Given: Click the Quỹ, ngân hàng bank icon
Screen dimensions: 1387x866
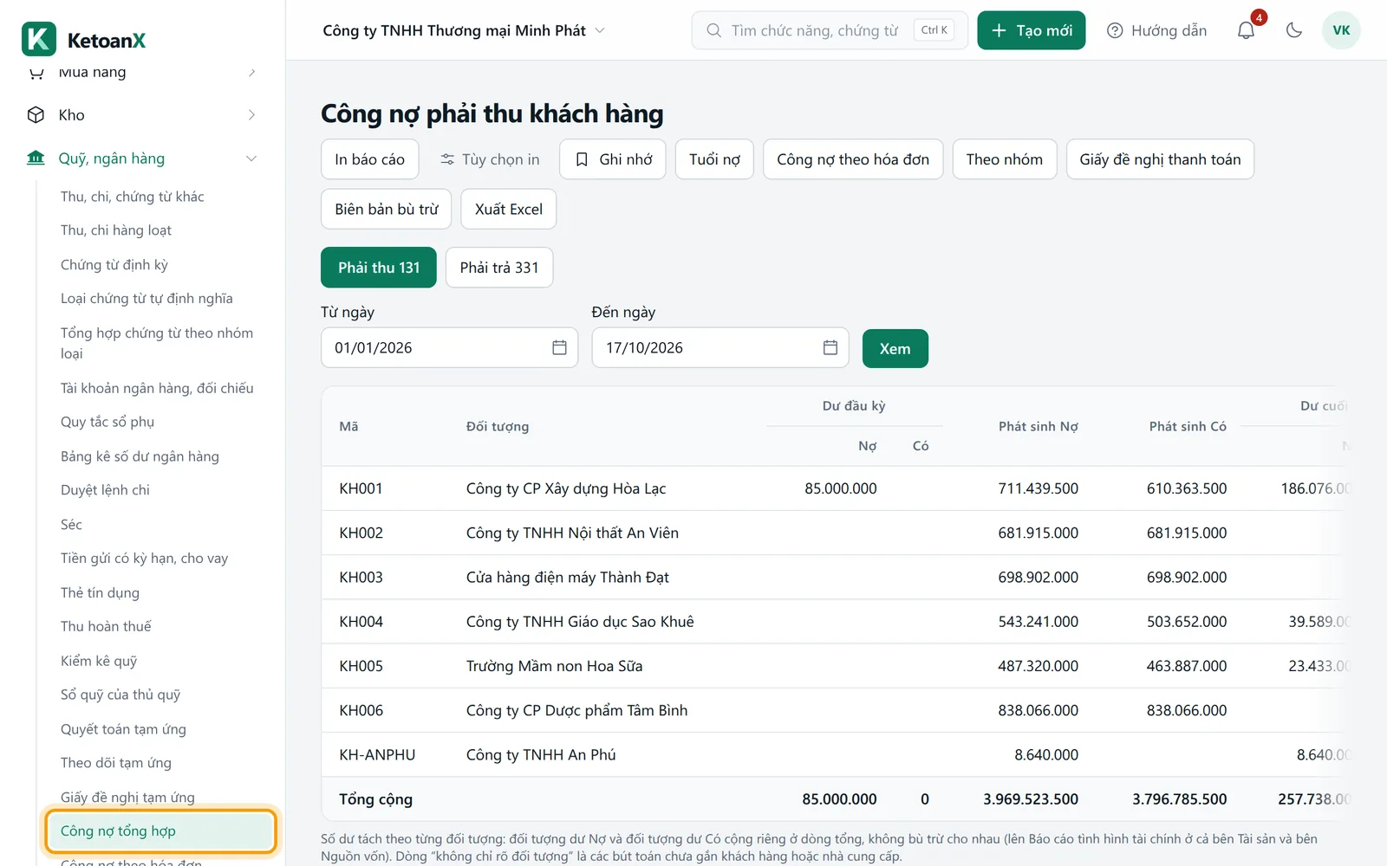Looking at the screenshot, I should point(36,158).
